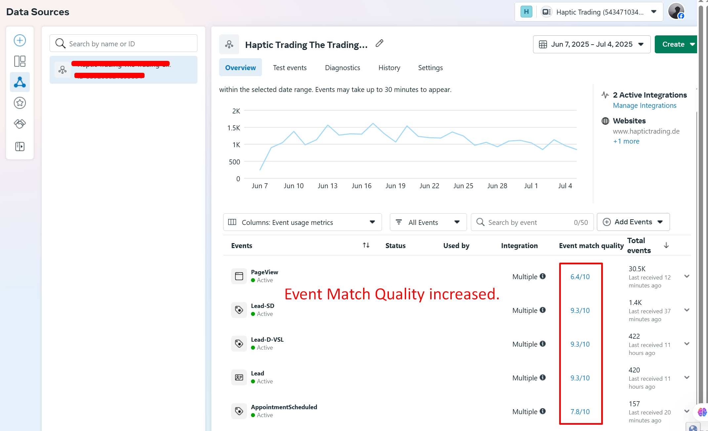Sort by Events column arrows
Image resolution: width=708 pixels, height=431 pixels.
(366, 245)
